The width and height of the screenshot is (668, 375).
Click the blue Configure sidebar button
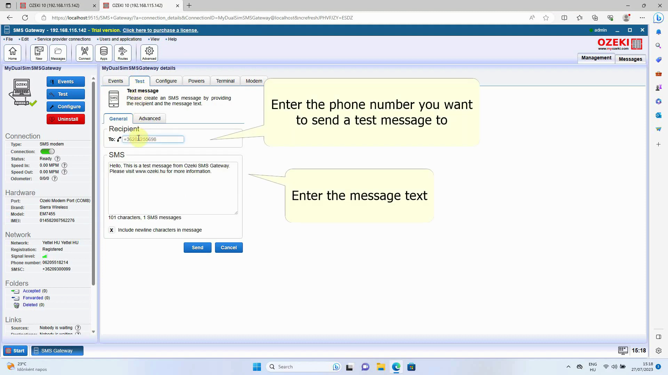(66, 107)
